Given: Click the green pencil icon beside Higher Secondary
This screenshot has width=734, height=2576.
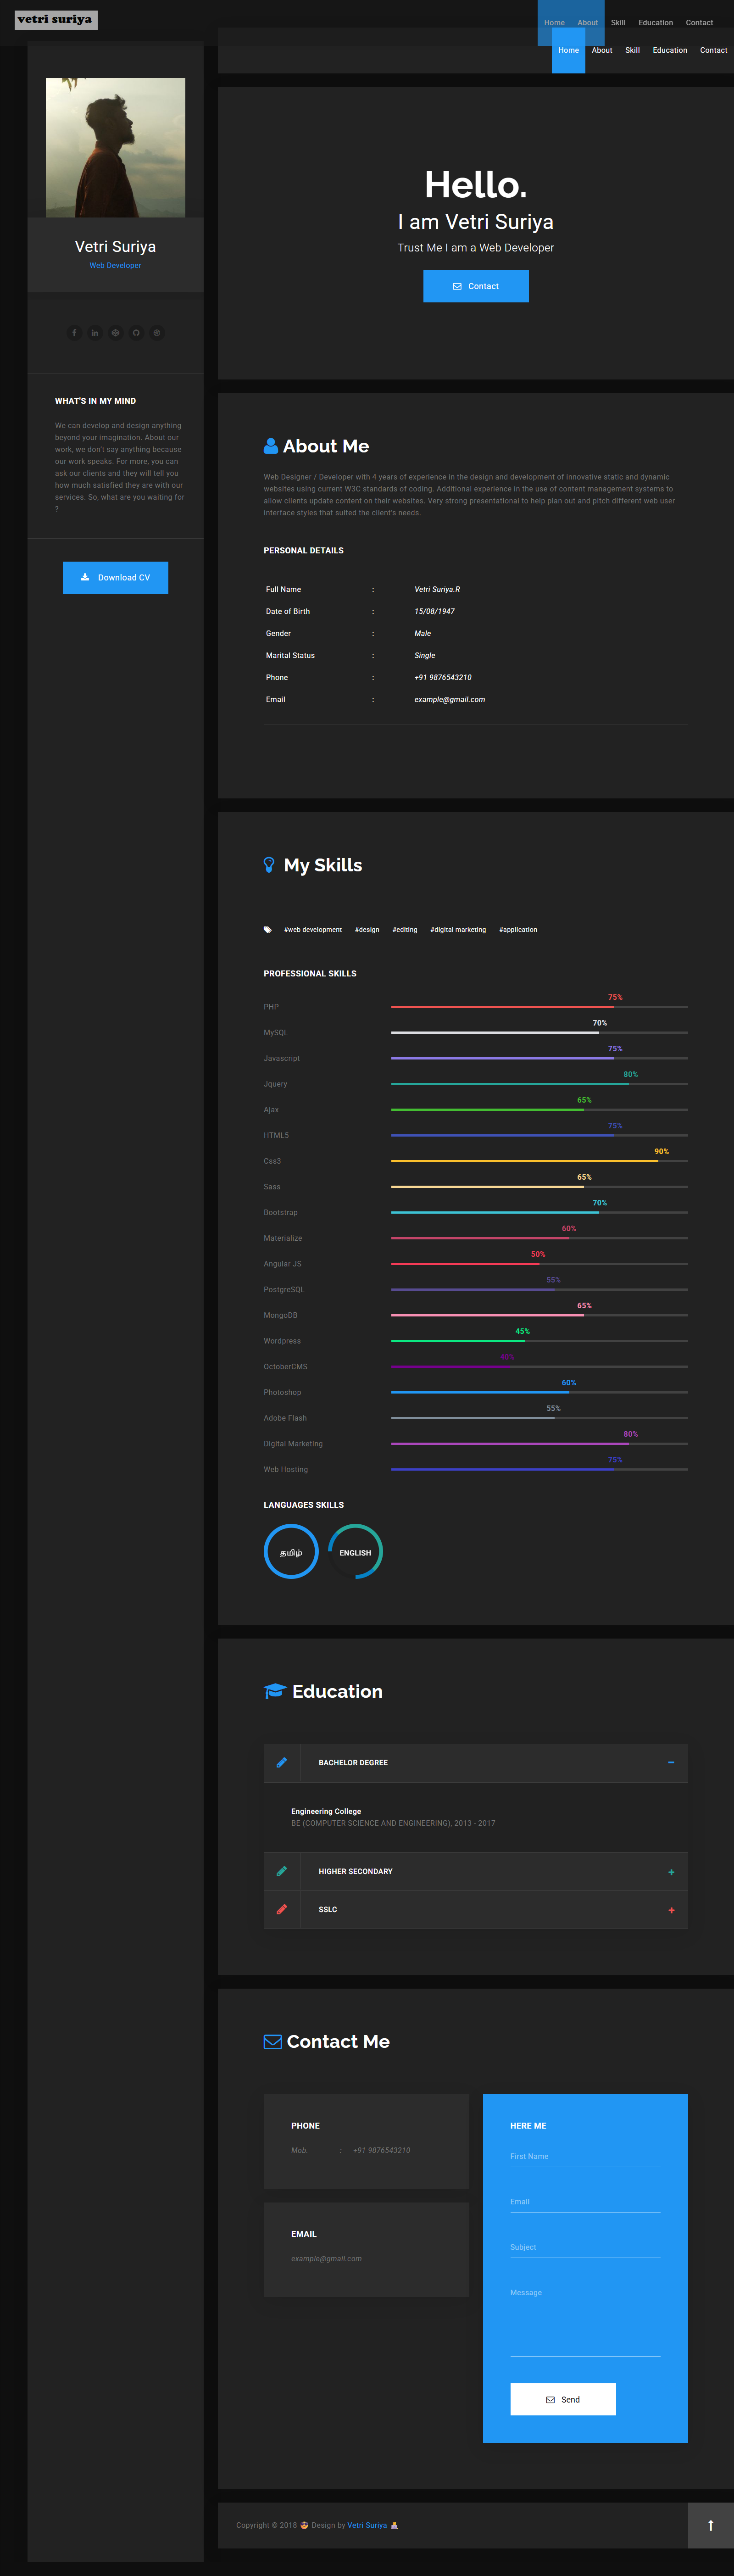Looking at the screenshot, I should click(282, 1871).
